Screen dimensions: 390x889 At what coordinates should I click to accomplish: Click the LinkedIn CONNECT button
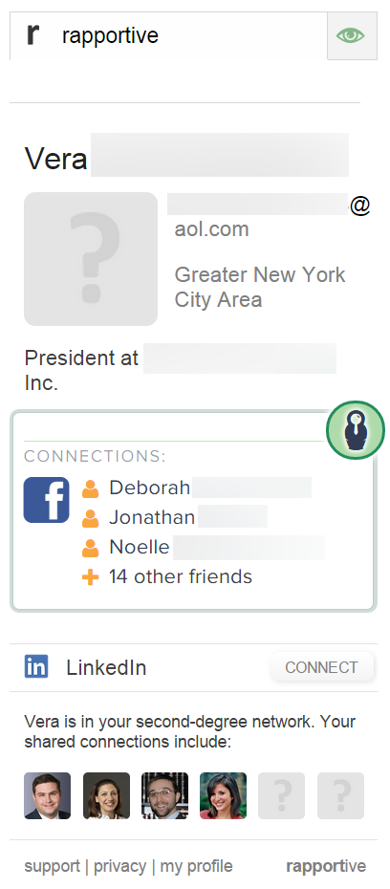[x=321, y=667]
